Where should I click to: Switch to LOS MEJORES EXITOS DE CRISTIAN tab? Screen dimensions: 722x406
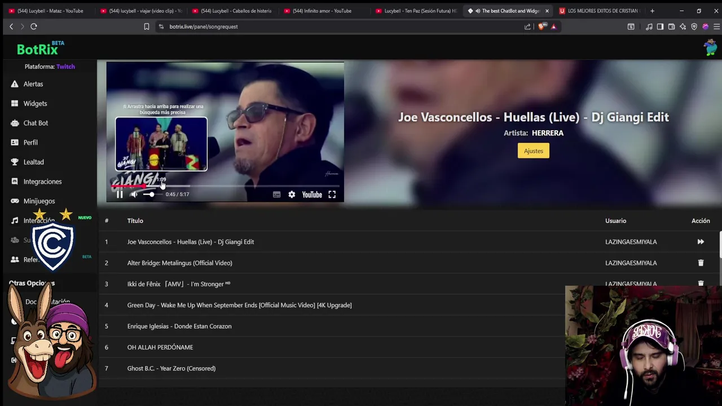pyautogui.click(x=599, y=11)
